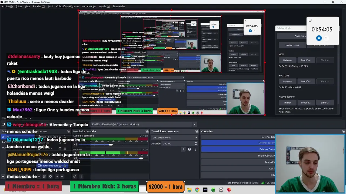
Task: Open File Explorer from the taskbar
Action: [x=189, y=190]
